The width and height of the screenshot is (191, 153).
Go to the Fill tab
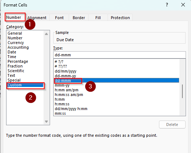98,18
